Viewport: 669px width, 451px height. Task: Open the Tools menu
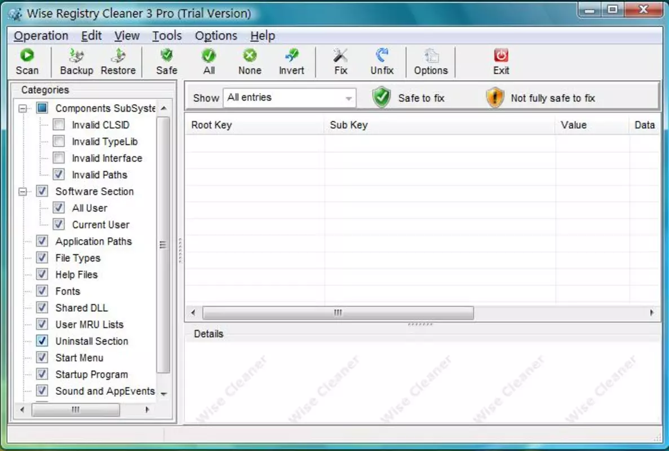pyautogui.click(x=167, y=36)
